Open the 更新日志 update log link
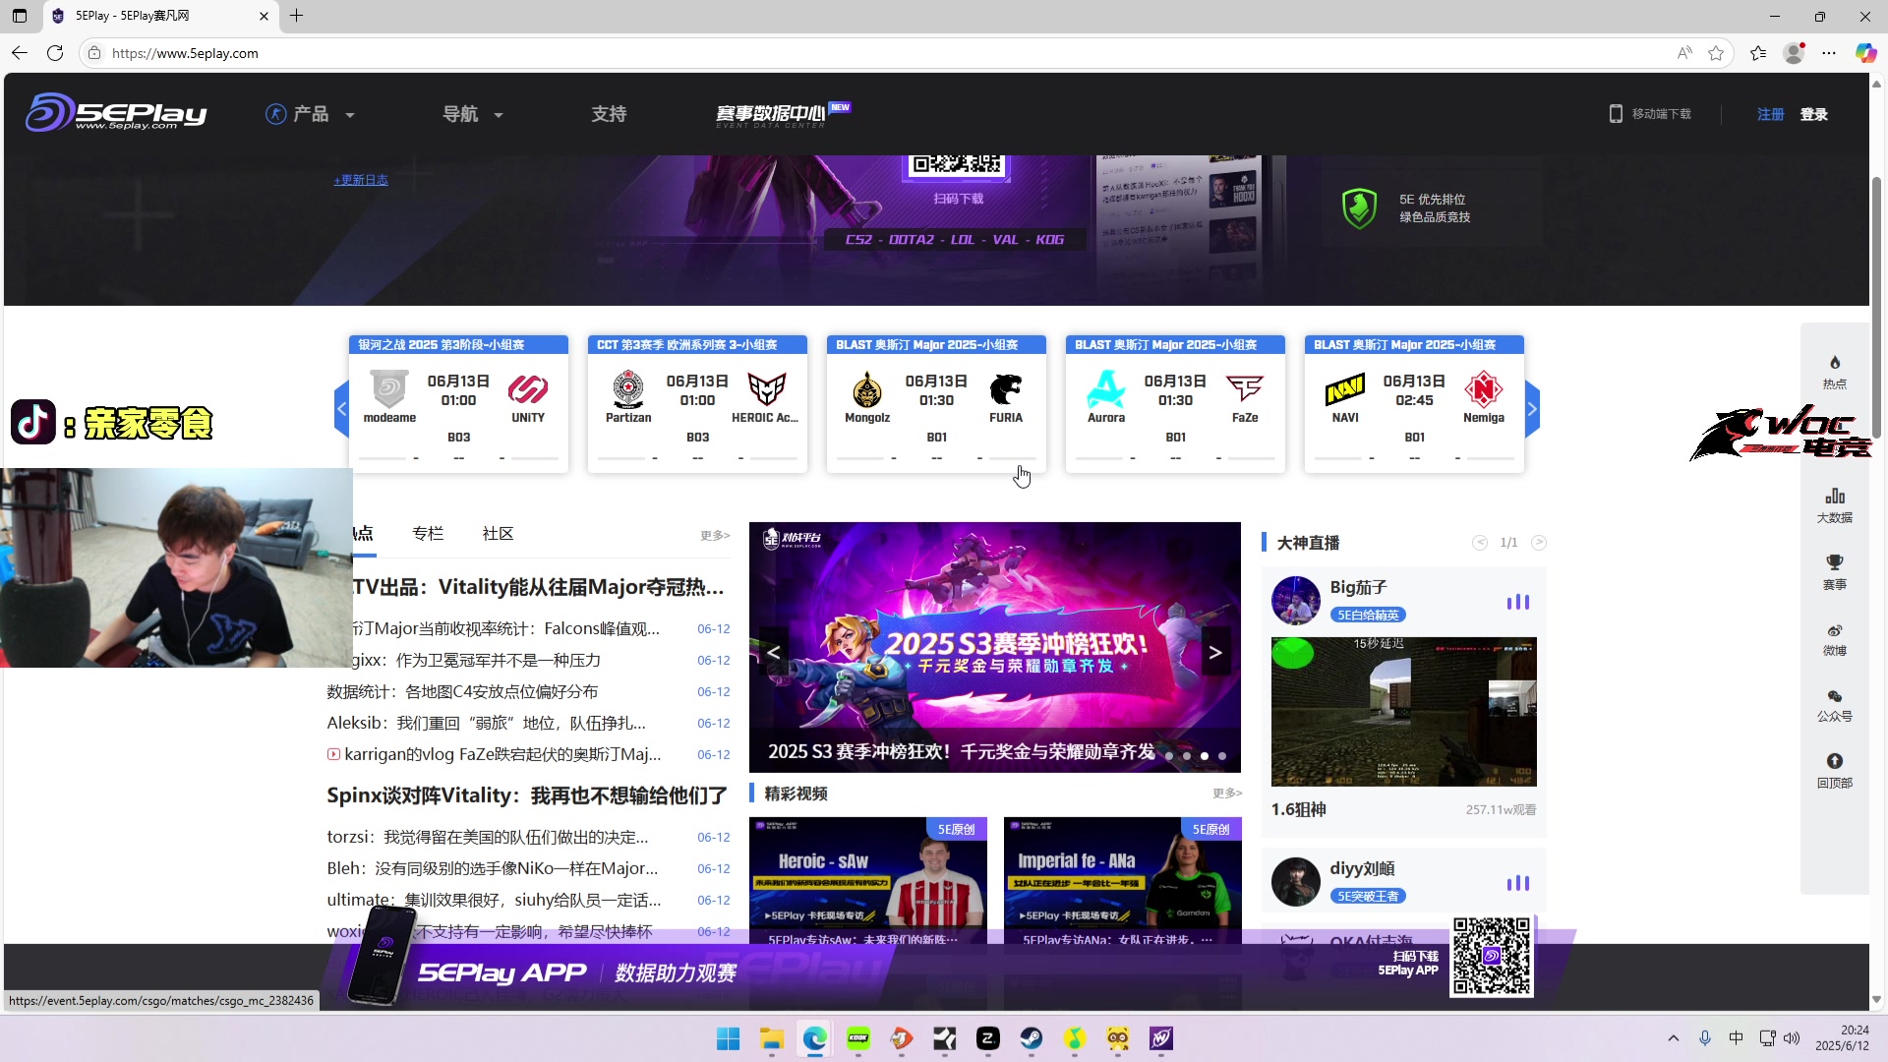This screenshot has width=1888, height=1062. [361, 180]
